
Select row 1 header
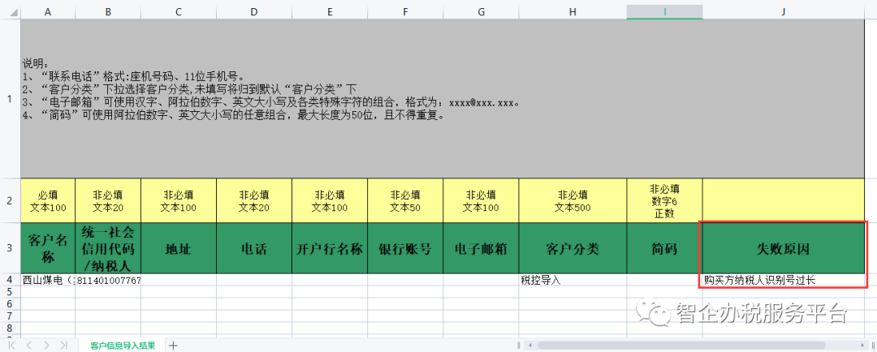10,99
